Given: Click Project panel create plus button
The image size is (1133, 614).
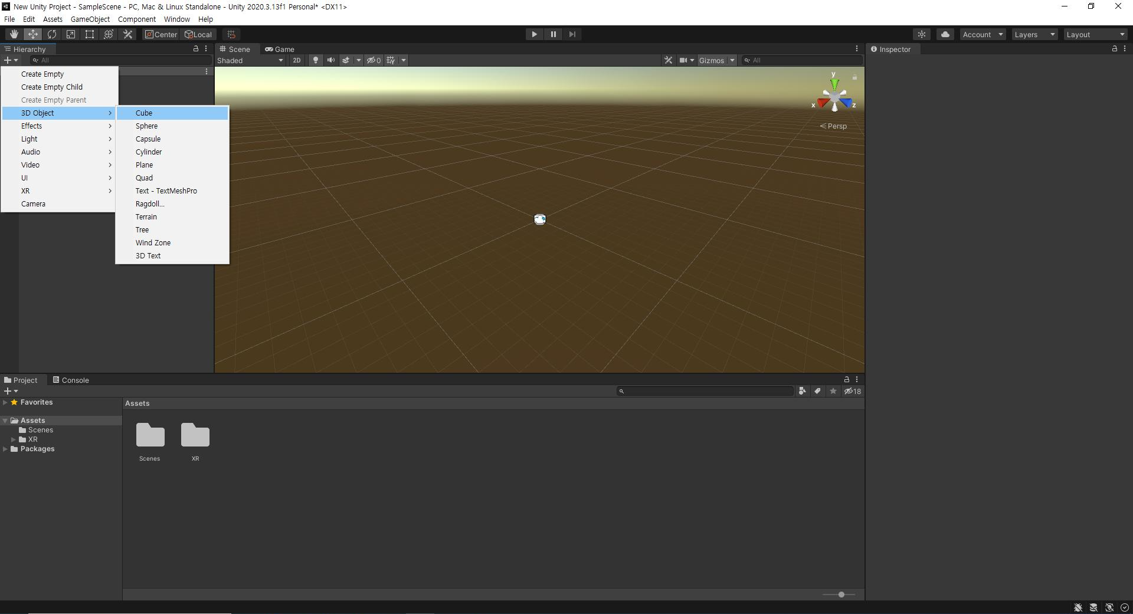Looking at the screenshot, I should [11, 391].
